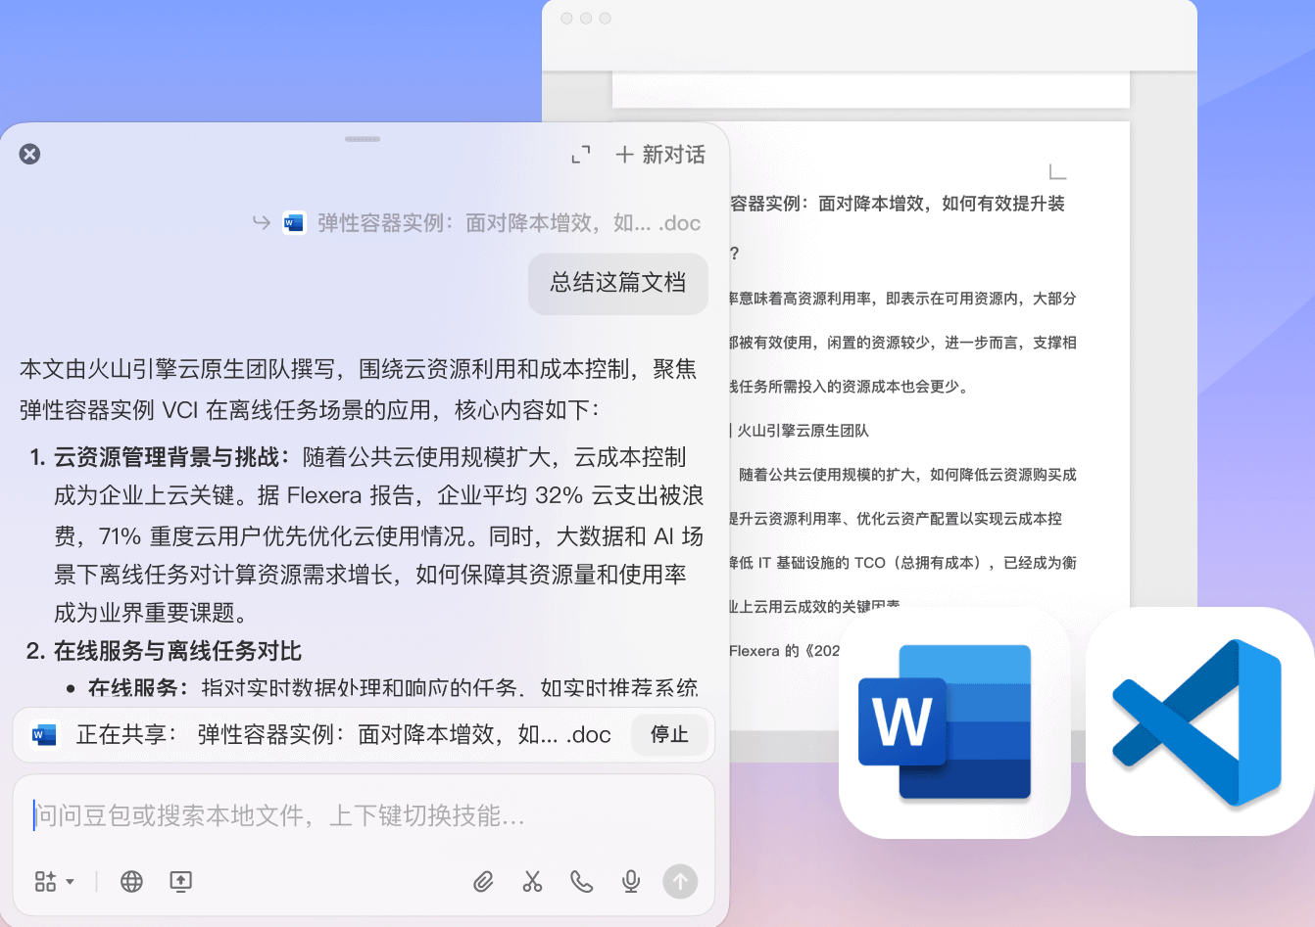Activate the microphone voice input

(x=631, y=882)
